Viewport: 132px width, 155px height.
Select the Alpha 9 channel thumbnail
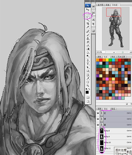(102, 137)
